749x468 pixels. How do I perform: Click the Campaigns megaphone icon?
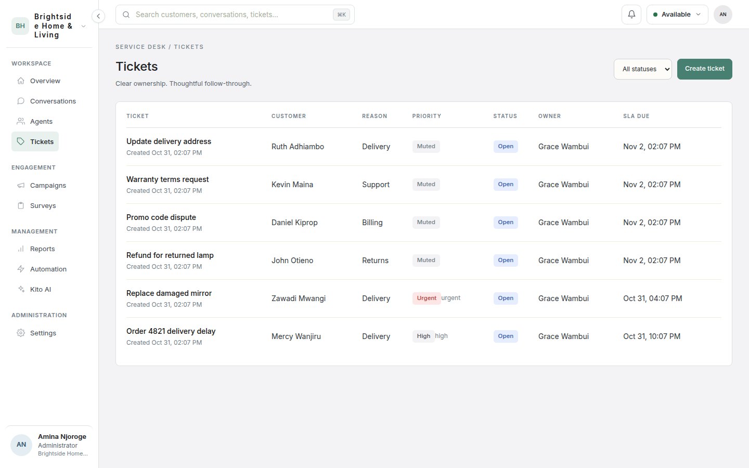point(21,185)
